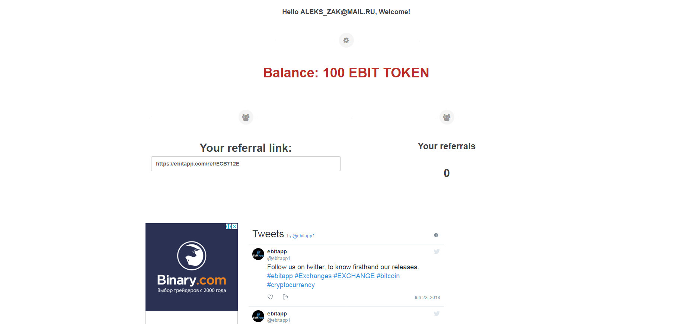691x324 pixels.
Task: Open the AdChoices info icon on the ad
Action: tap(229, 226)
